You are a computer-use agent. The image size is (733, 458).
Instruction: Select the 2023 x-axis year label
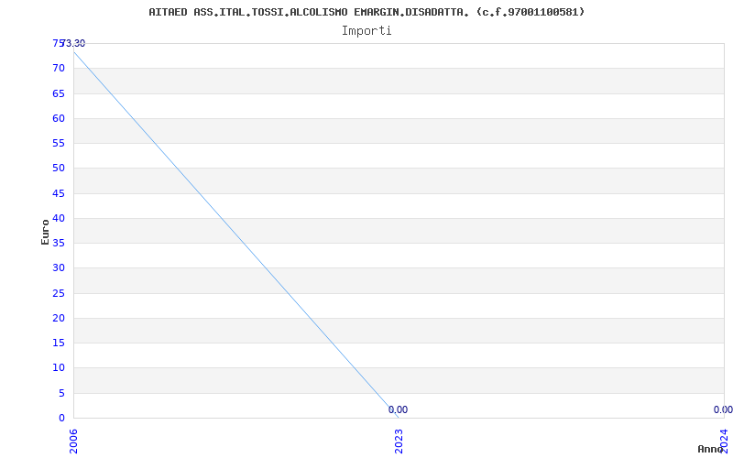pyautogui.click(x=399, y=442)
